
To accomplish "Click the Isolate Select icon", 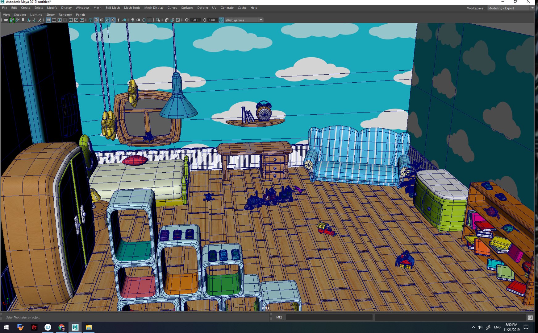I will [158, 20].
